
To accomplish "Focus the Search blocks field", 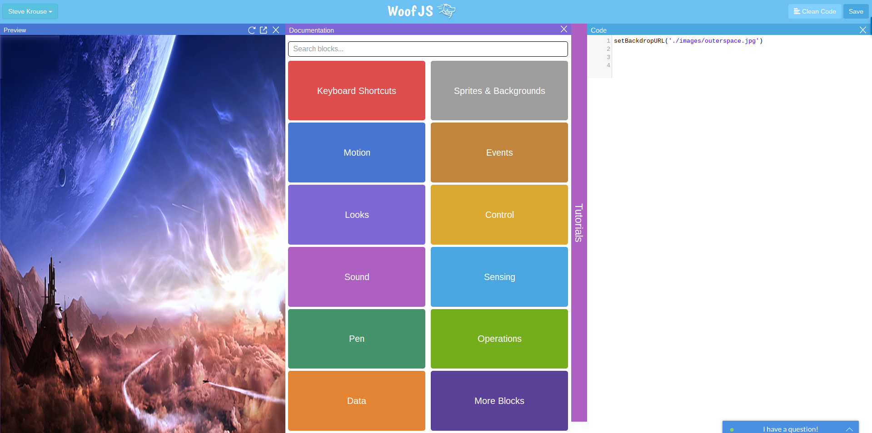I will (x=428, y=49).
